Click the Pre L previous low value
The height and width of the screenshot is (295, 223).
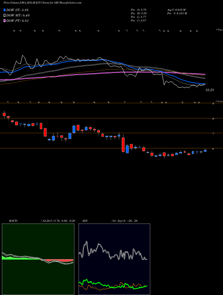coord(139,17)
